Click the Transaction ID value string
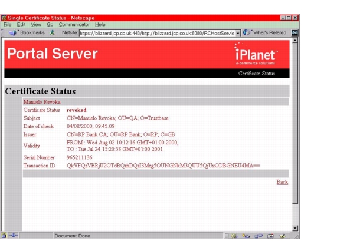Image resolution: width=360 pixels, height=241 pixels. coord(163,166)
